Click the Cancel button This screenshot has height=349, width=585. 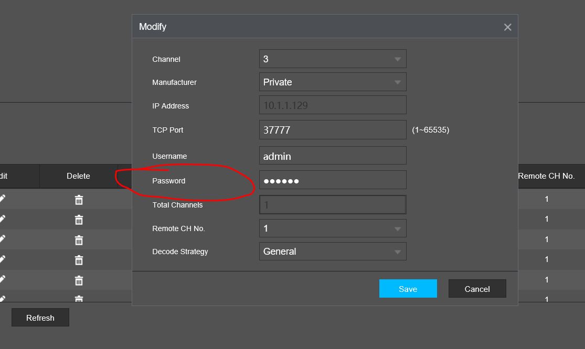click(x=477, y=289)
